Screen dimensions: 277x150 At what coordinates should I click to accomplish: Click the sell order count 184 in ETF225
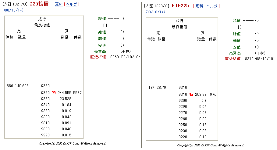[151, 88]
